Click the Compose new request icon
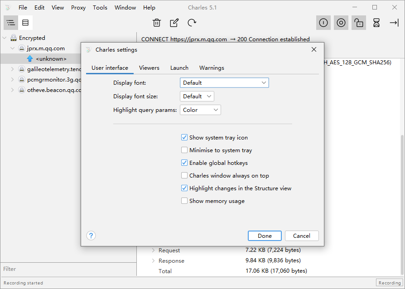Screen dimensions: 405x289 click(x=174, y=23)
